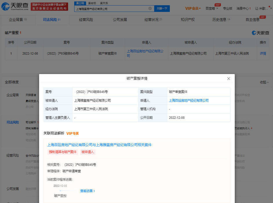Clear the search box with the X icon
The width and height of the screenshot is (273, 203).
coord(150,8)
